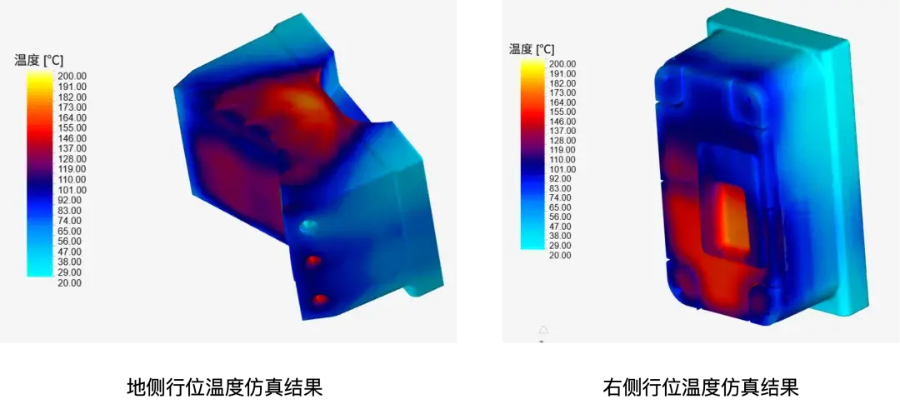Click the 146.00 value in right legend
The width and height of the screenshot is (900, 414).
tap(562, 121)
